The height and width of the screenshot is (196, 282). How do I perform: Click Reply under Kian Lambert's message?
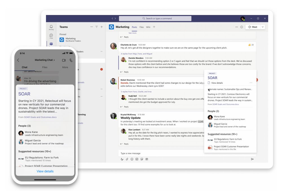tap(124, 144)
